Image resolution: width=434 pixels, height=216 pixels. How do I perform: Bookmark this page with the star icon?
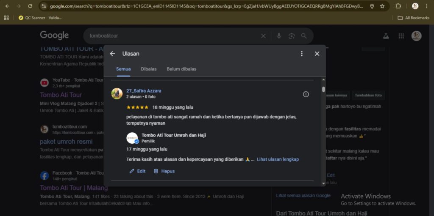[x=382, y=6]
